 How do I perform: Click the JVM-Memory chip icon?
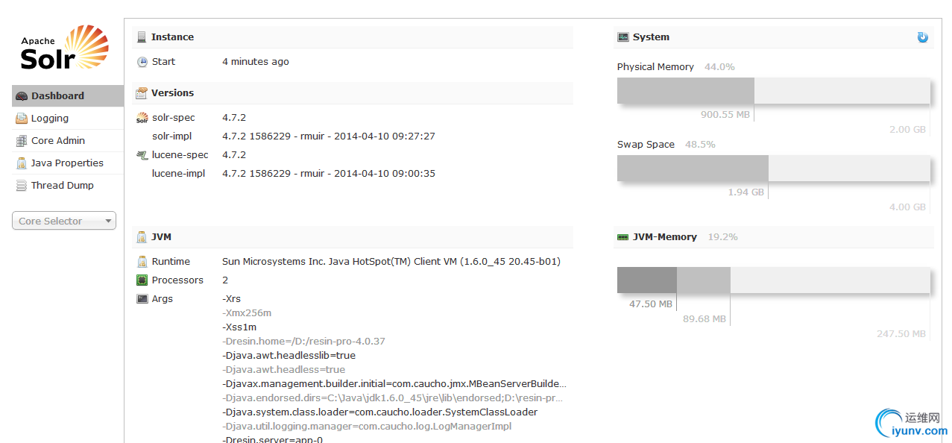622,237
